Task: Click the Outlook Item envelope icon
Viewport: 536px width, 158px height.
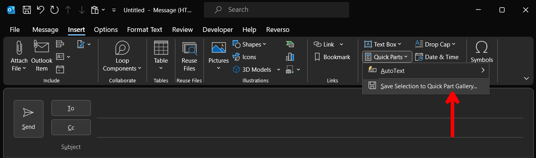Action: [x=41, y=48]
